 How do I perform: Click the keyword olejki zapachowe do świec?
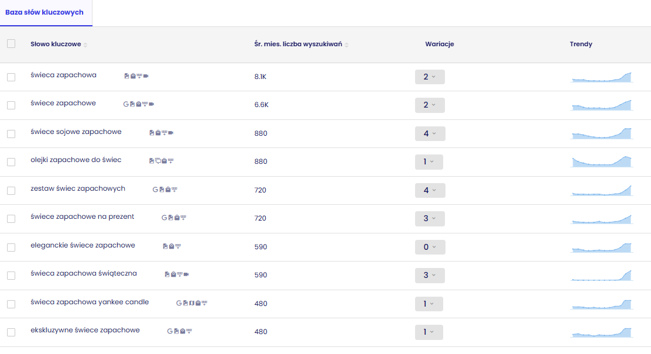tap(76, 160)
